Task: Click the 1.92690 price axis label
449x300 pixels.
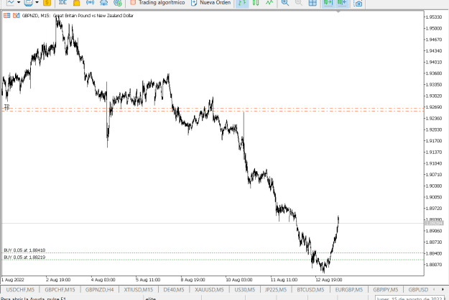Action: click(435, 107)
